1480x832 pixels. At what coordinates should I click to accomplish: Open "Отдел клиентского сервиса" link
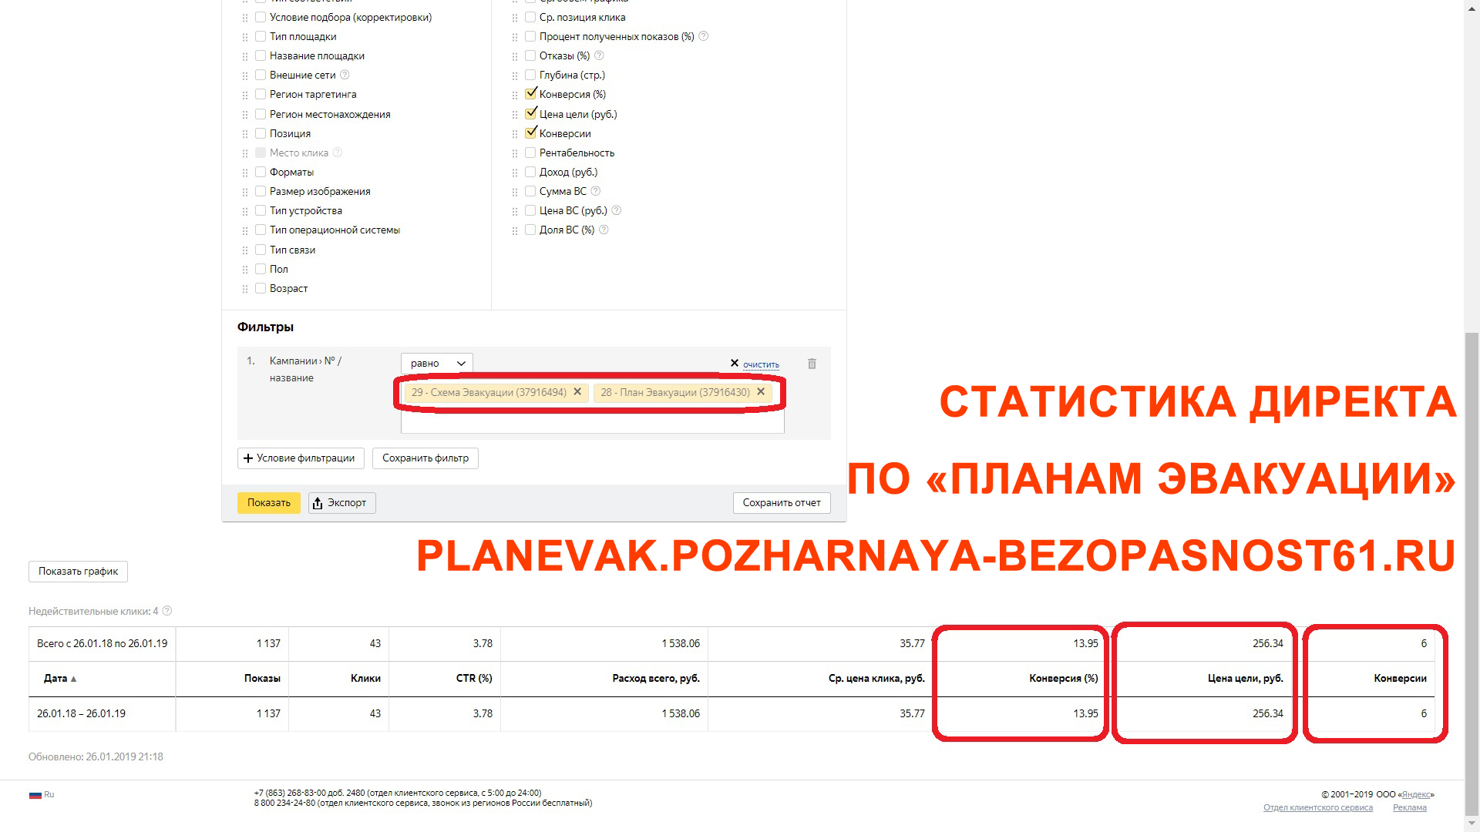click(1319, 807)
